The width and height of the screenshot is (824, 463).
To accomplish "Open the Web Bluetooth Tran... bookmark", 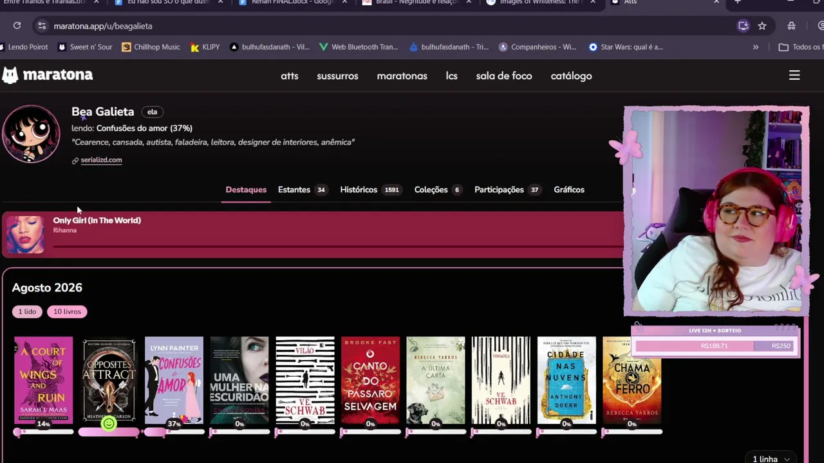I will coord(359,47).
